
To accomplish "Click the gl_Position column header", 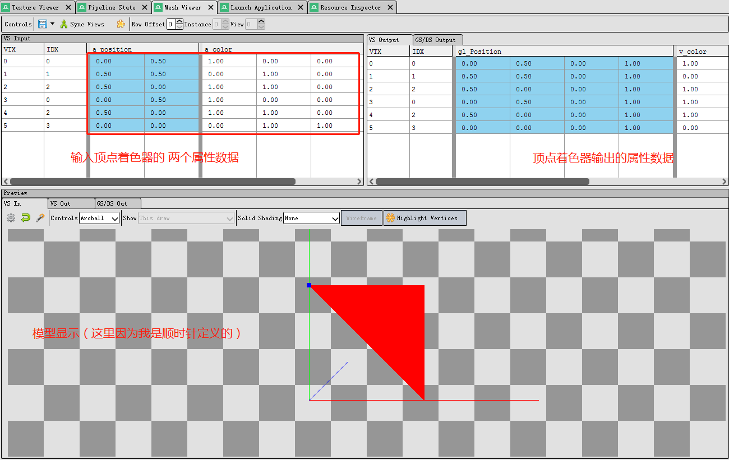I will click(563, 52).
